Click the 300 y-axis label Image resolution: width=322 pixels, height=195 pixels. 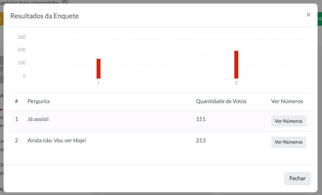21,37
